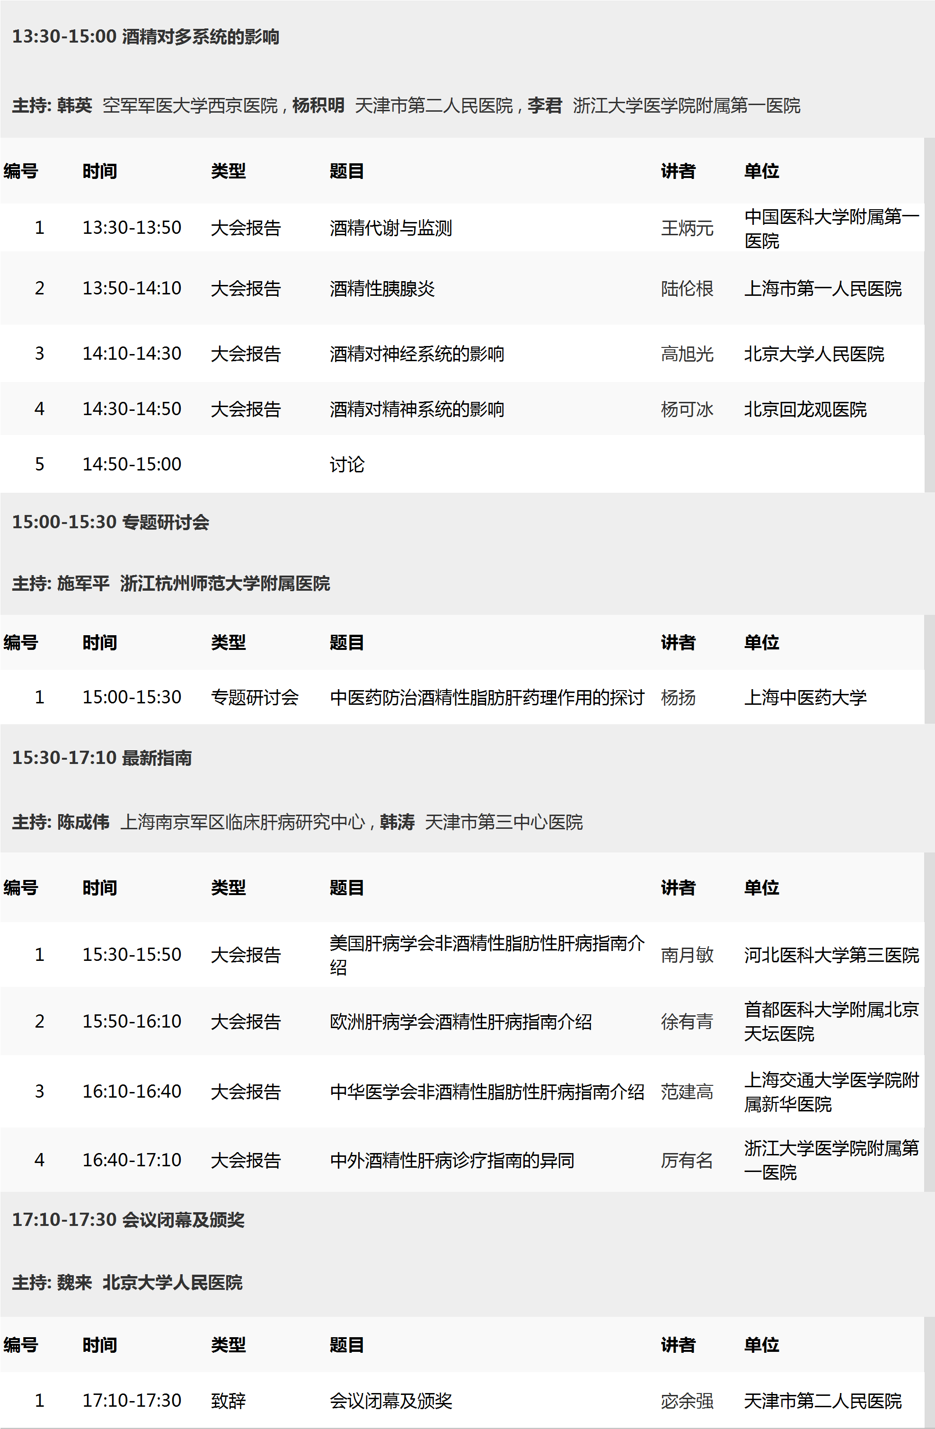935x1429 pixels.
Task: Click time cell 14:50-15:00
Action: coord(132,464)
